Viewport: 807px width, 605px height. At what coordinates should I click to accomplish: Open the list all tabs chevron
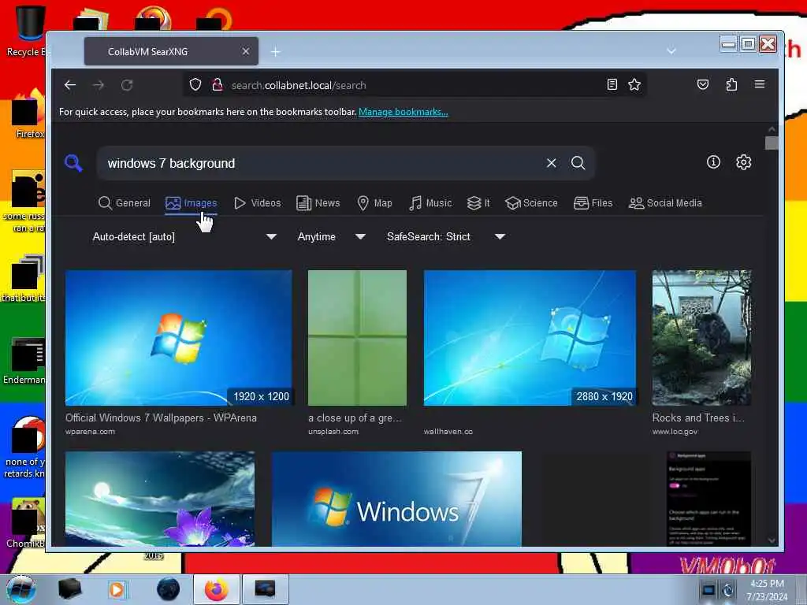[x=671, y=51]
